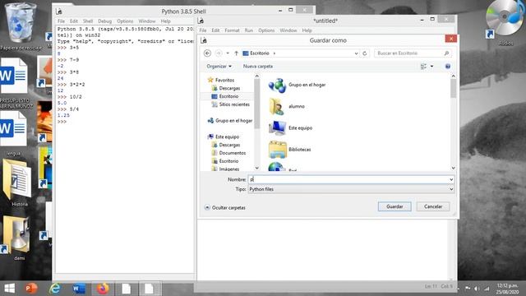The image size is (526, 296).
Task: Select Este equipo in file list
Action: [x=290, y=128]
